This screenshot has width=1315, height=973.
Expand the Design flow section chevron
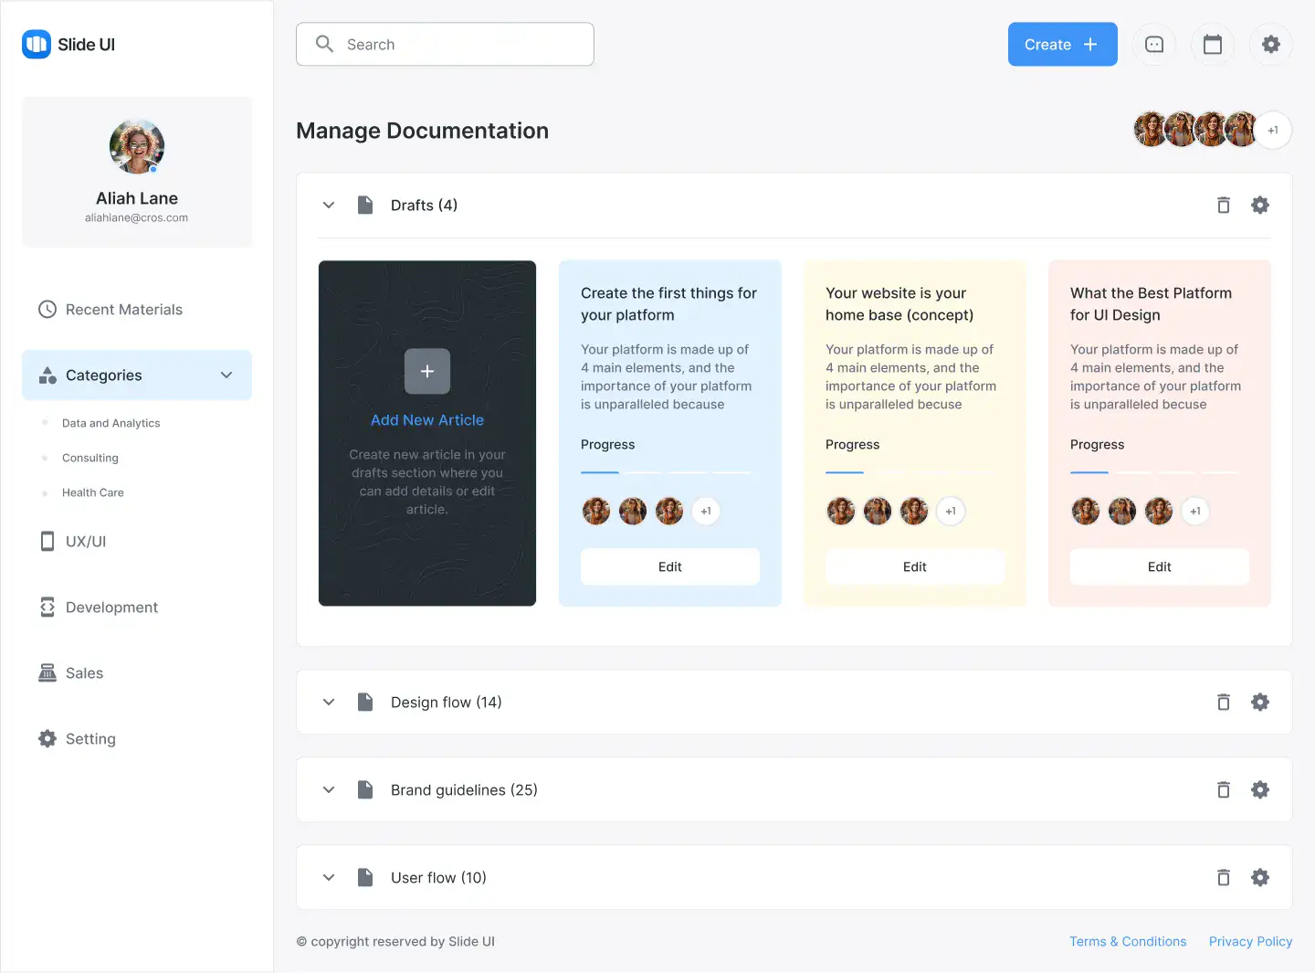coord(329,702)
